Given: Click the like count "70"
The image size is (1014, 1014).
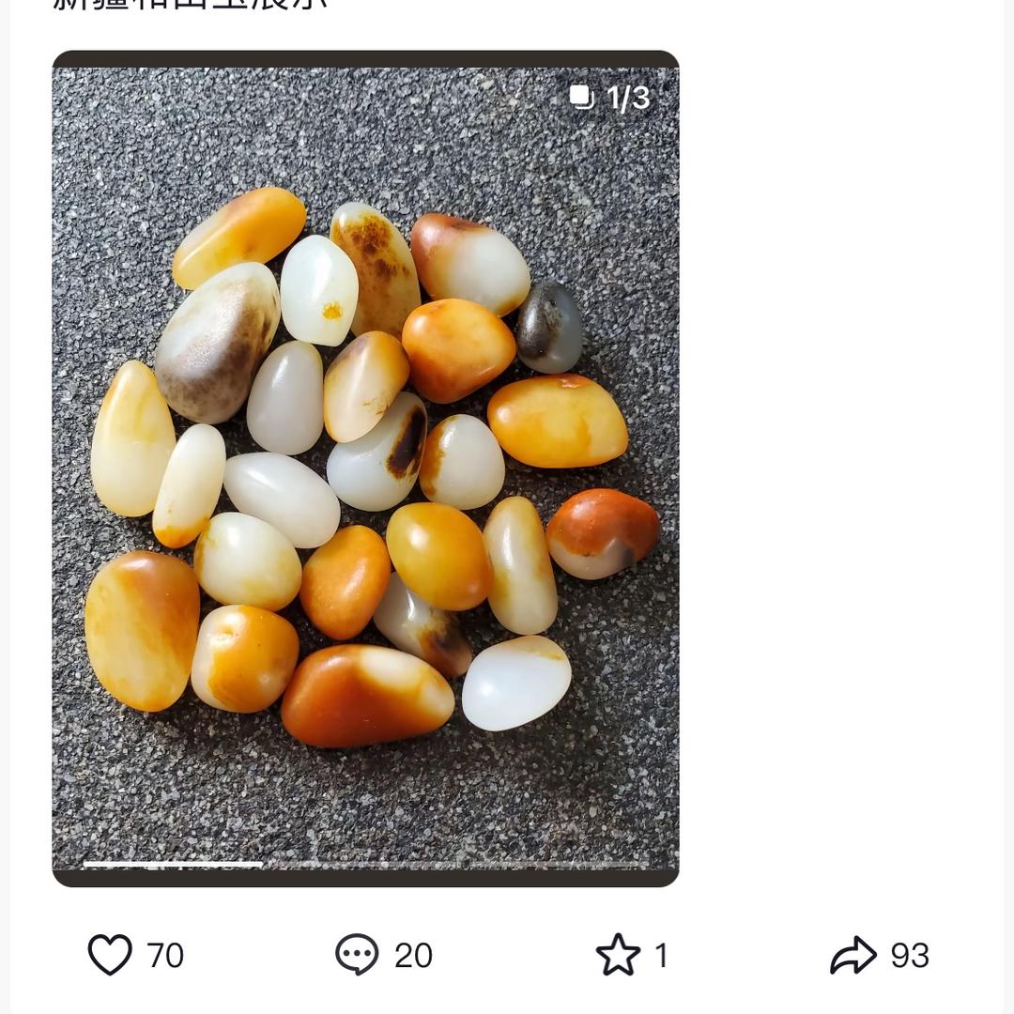Looking at the screenshot, I should [165, 956].
